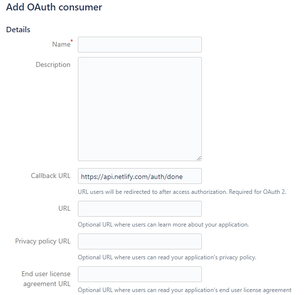Click the red required asterisk beside Name

71,41
